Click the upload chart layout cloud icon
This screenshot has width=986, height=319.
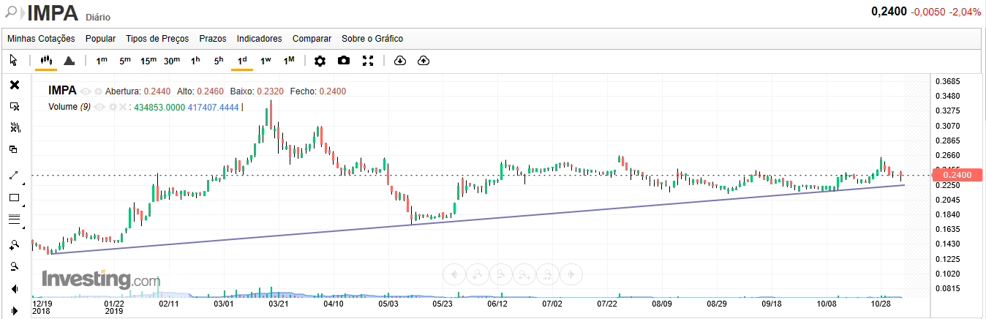coord(423,61)
